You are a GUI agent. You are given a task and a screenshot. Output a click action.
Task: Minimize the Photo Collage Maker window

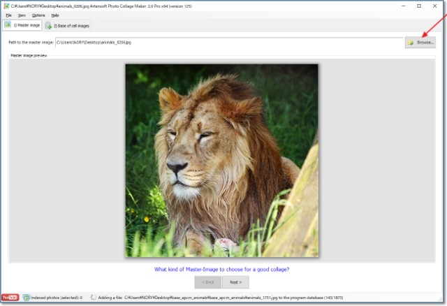pyautogui.click(x=400, y=6)
